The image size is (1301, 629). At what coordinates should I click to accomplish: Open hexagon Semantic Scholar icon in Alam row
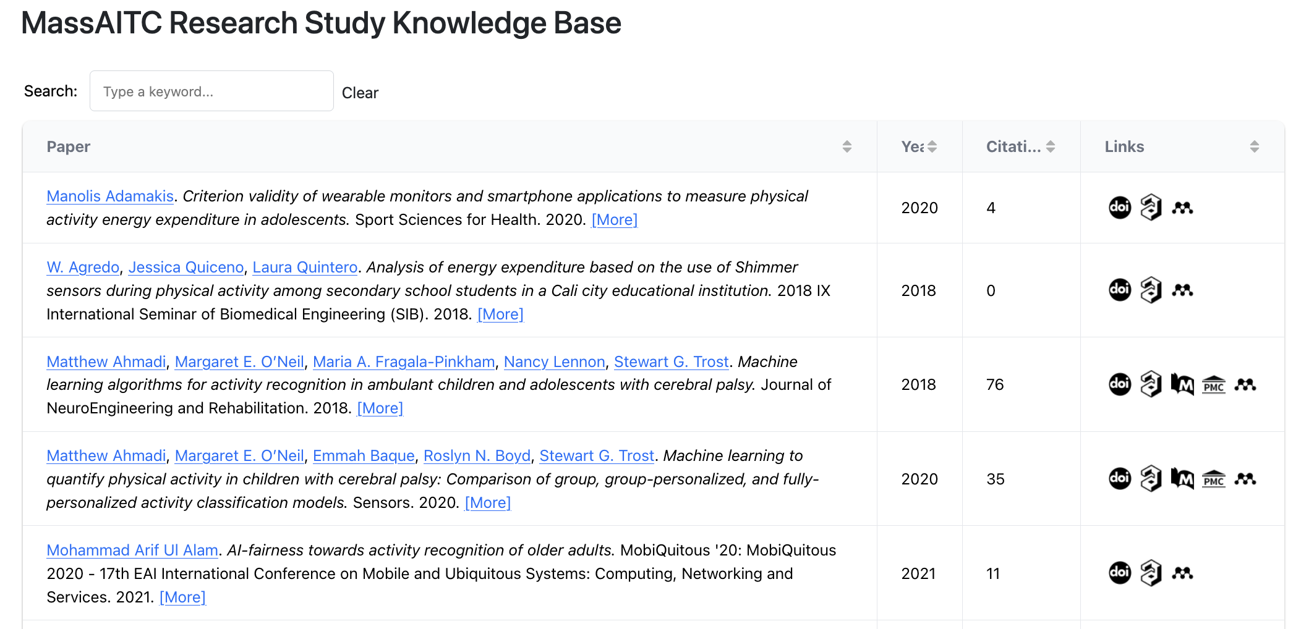[1151, 573]
